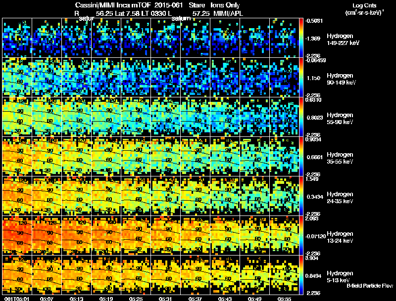Click the 3.934 colorbar maximum value
The width and height of the screenshot is (396, 301).
click(x=312, y=258)
